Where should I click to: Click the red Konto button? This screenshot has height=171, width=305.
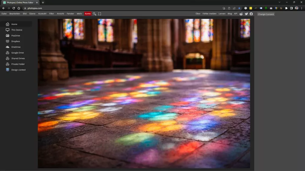coord(88,14)
